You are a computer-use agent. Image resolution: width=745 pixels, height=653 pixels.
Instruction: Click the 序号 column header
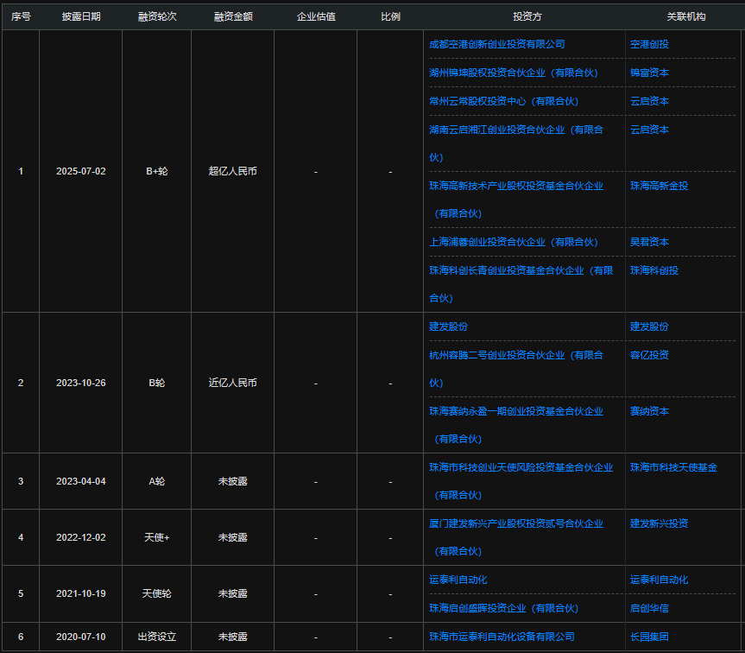pos(21,16)
